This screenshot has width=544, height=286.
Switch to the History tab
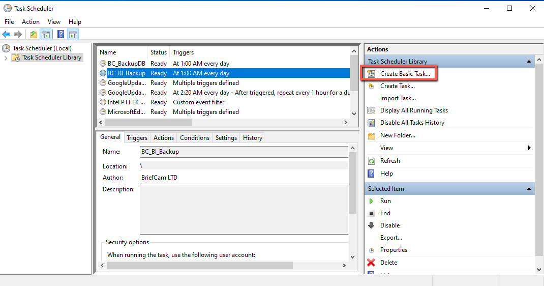pyautogui.click(x=252, y=138)
